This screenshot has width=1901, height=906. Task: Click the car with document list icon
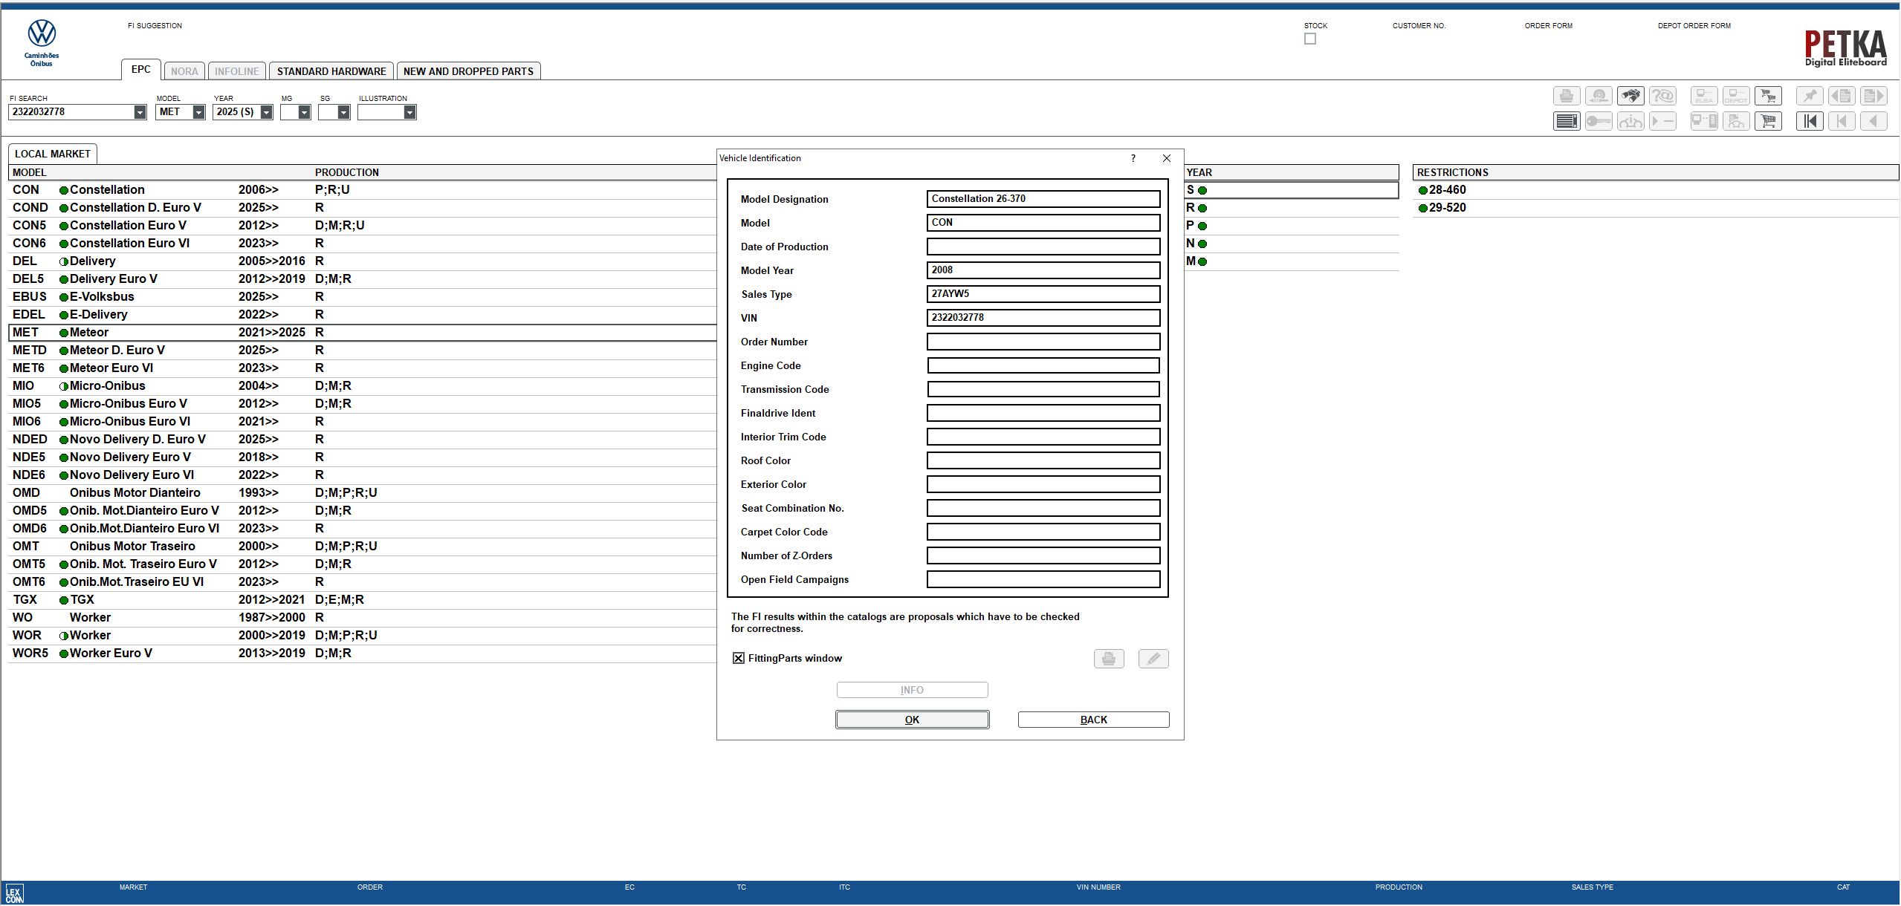pos(1736,121)
